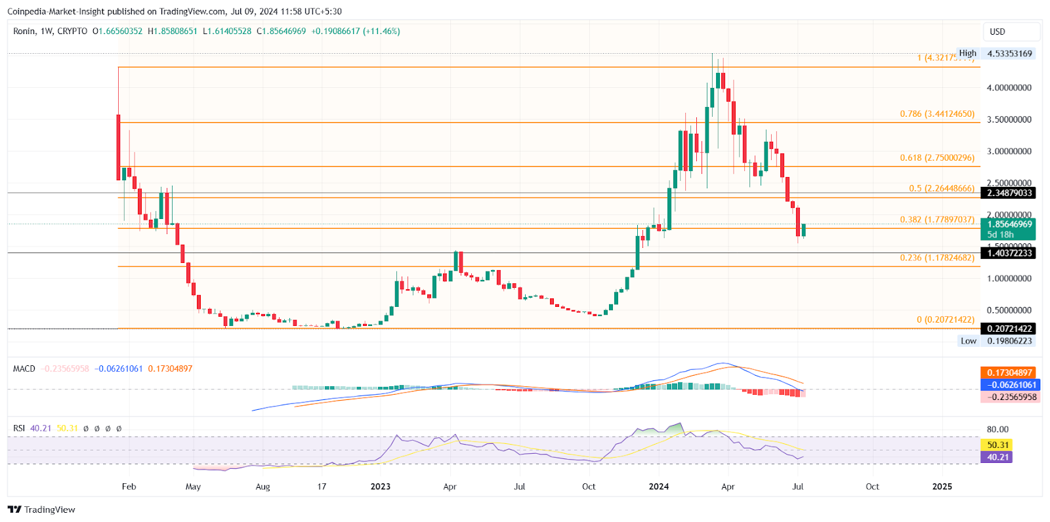Click the 0.5 (2.26448666) Fibonacci label
This screenshot has width=1050, height=522.
(942, 188)
